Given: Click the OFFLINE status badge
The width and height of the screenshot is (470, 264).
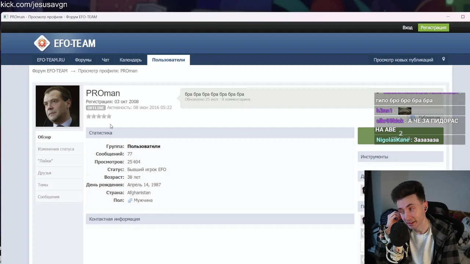Looking at the screenshot, I should click(x=96, y=108).
